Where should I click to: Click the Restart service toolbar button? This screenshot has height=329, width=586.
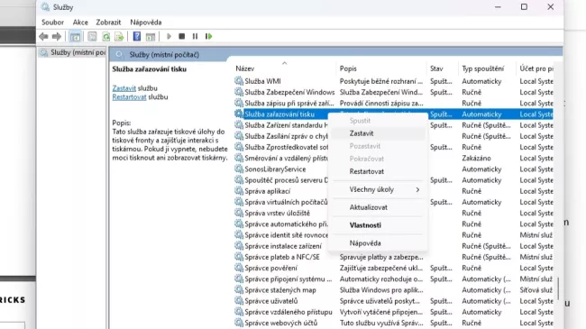coord(208,37)
